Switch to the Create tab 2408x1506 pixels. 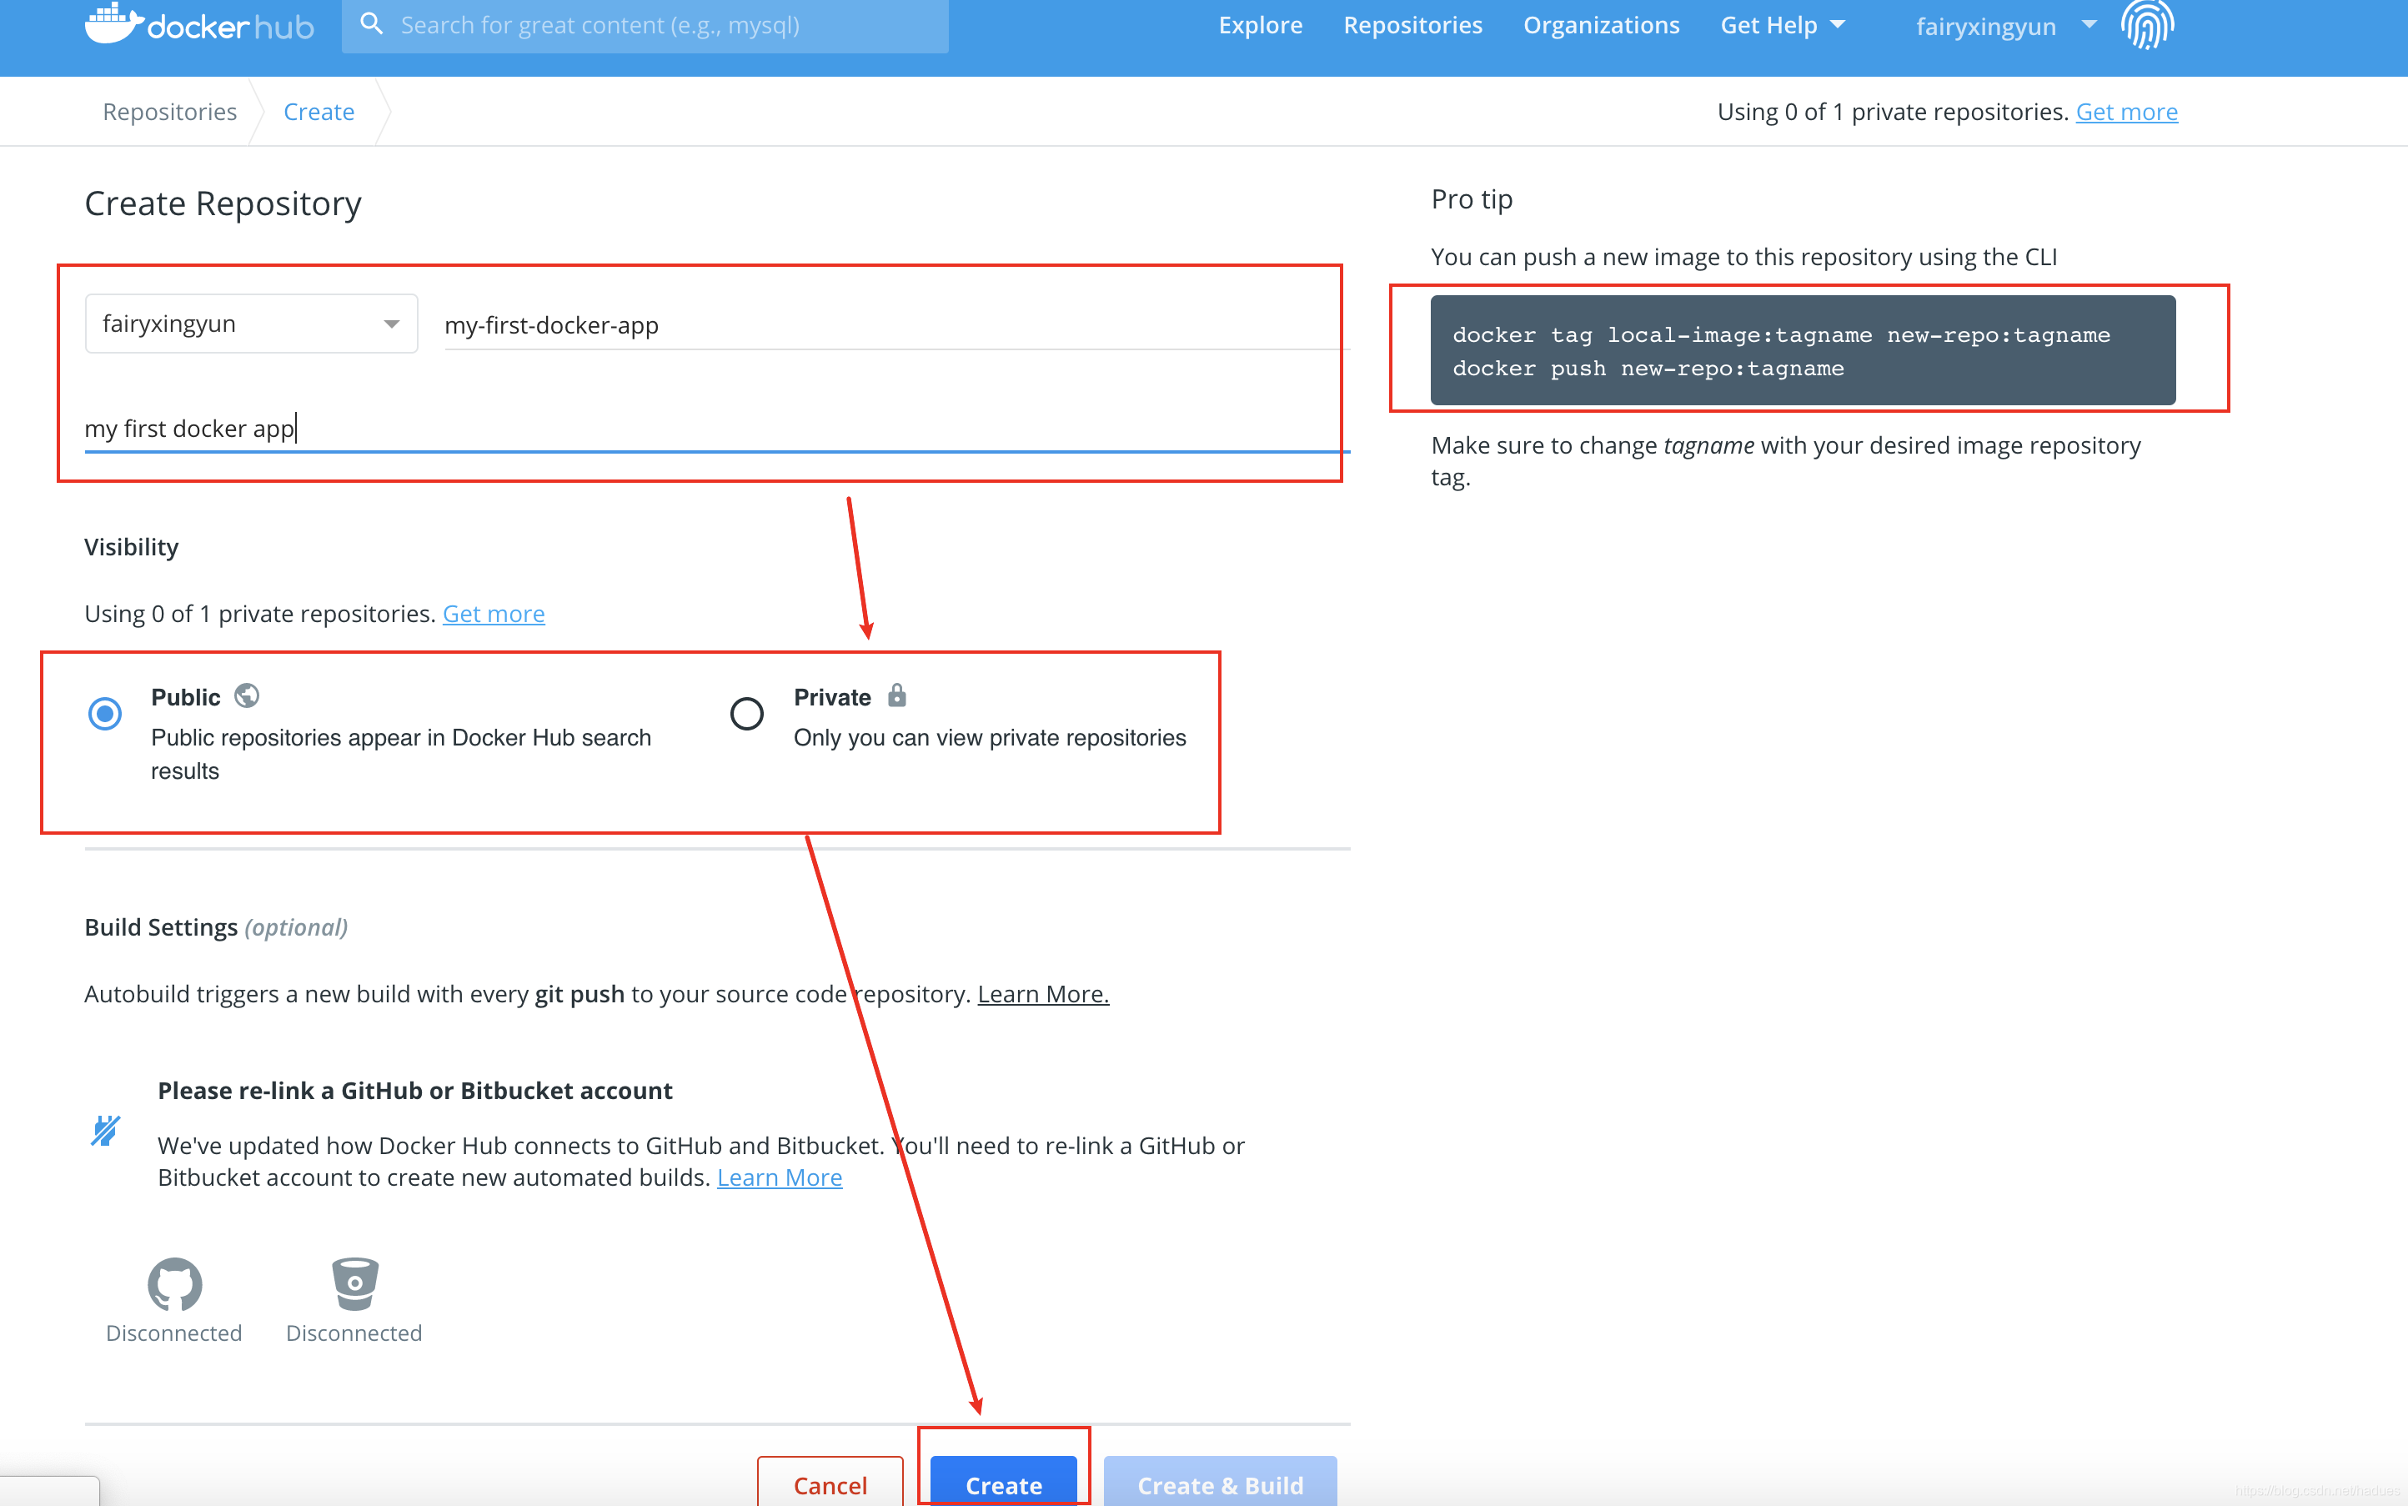(x=318, y=111)
